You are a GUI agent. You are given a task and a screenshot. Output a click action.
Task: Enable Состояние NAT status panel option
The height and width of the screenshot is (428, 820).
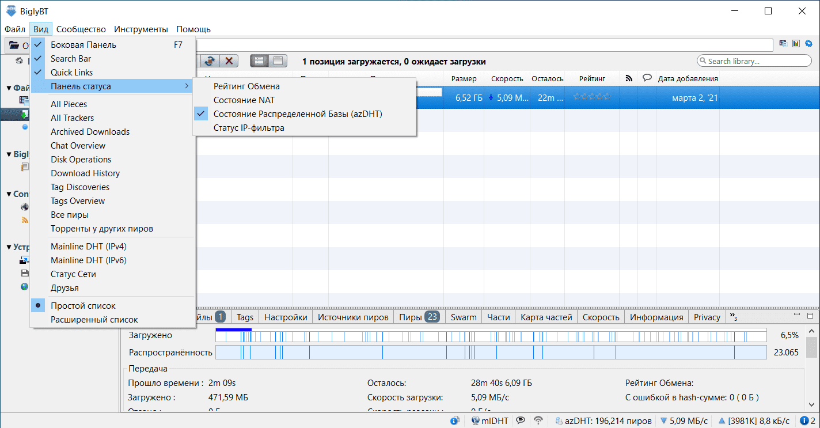[x=304, y=100]
